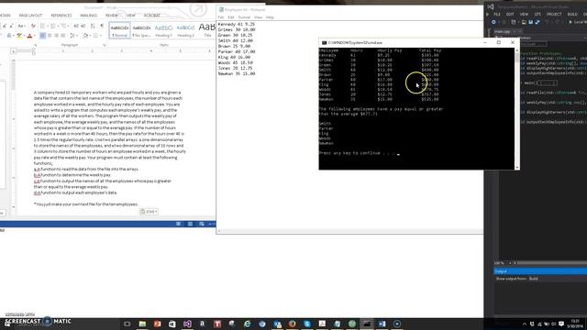
Task: Click the Sort icon in Word
Action: click(93, 26)
